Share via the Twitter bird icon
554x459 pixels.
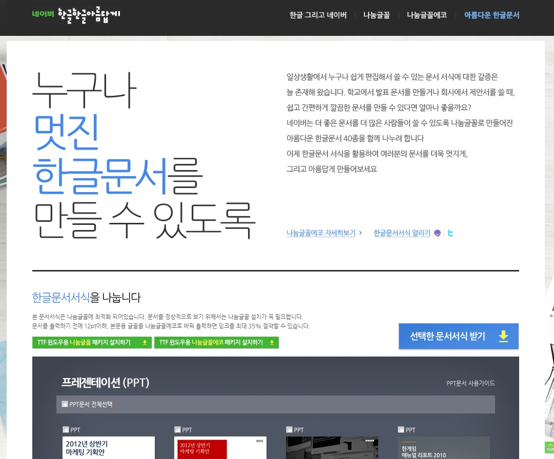tap(450, 233)
